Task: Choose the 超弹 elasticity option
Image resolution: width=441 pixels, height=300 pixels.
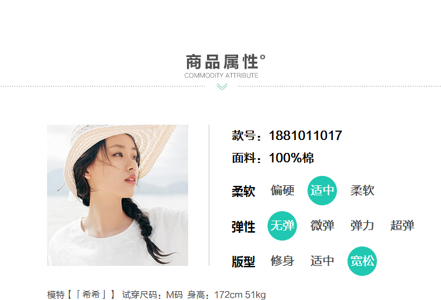Action: [402, 226]
